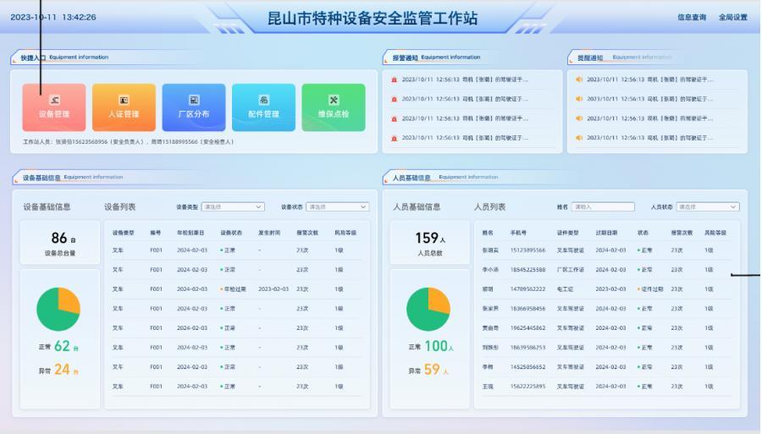Open the 配件管理 cyan shortcut tile
Viewport: 762px width, 434px height.
pos(263,107)
